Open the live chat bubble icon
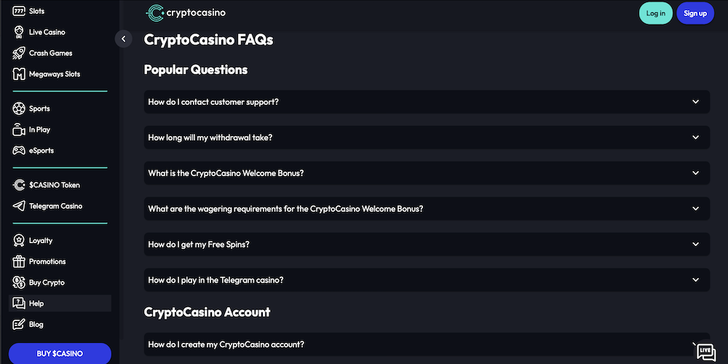 coord(705,352)
